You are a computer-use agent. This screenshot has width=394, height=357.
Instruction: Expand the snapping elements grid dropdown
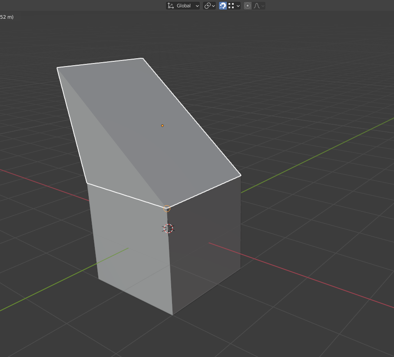point(235,6)
